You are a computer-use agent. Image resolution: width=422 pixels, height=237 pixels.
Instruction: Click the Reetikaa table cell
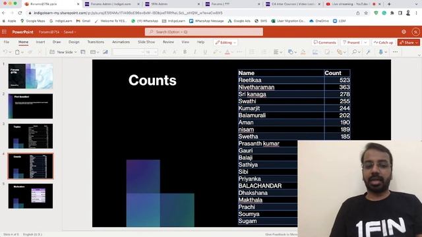tap(281, 80)
